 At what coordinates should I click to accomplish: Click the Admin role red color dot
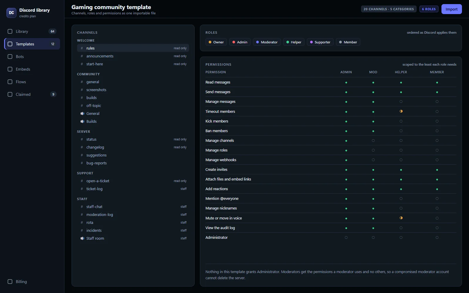(x=234, y=42)
